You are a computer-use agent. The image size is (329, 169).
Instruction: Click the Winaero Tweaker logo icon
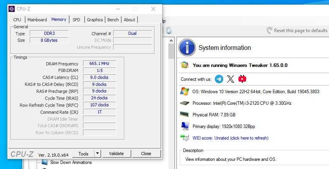pos(185,65)
